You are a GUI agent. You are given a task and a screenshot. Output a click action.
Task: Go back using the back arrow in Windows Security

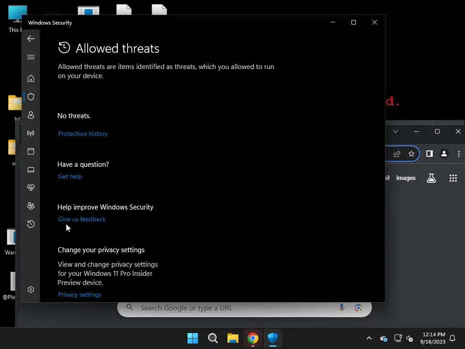31,39
